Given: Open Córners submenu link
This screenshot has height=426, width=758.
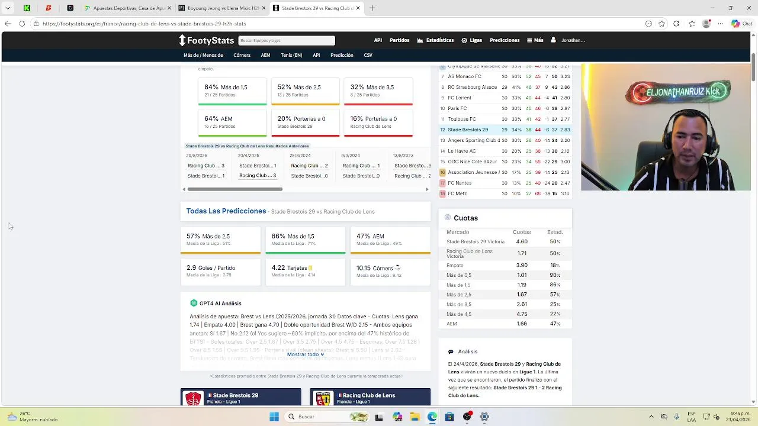Looking at the screenshot, I should click(242, 55).
